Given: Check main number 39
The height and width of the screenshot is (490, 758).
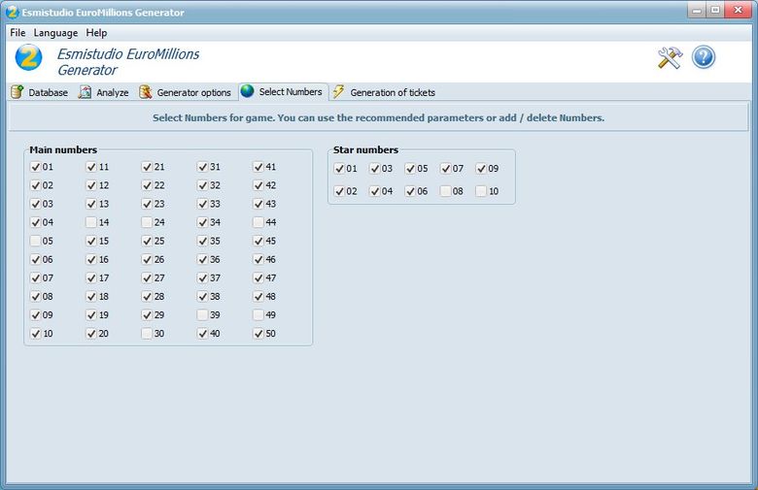Looking at the screenshot, I should pyautogui.click(x=202, y=315).
